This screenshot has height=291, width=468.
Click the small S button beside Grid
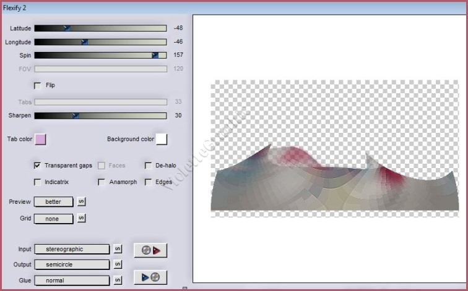click(81, 218)
